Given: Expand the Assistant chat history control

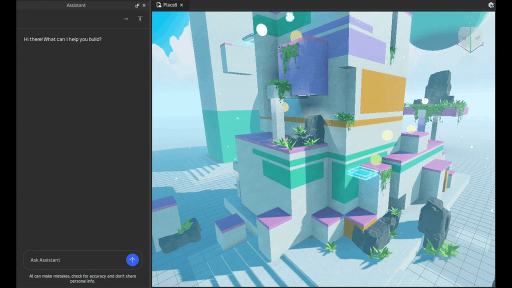Looking at the screenshot, I should [x=139, y=18].
